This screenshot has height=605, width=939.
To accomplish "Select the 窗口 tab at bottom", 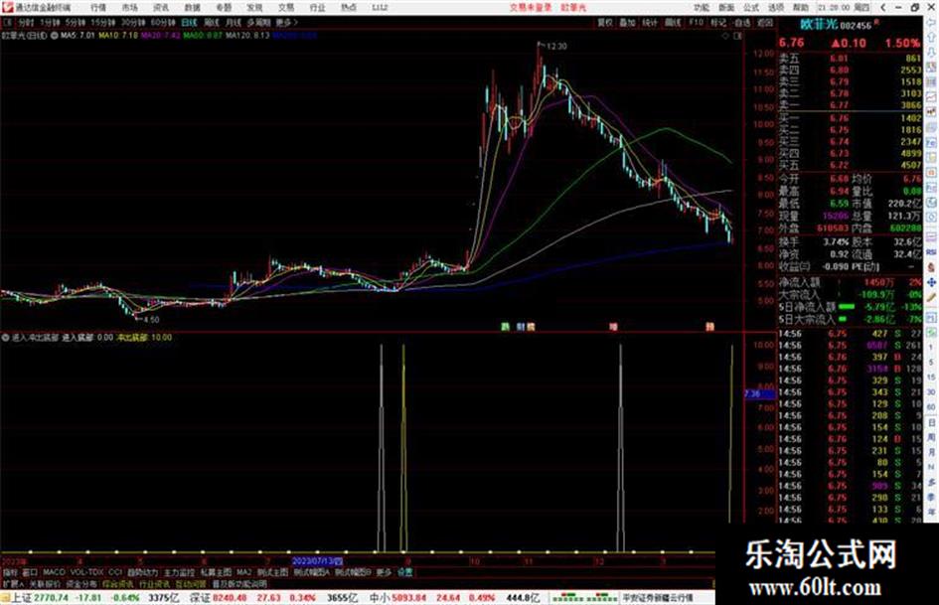I will pos(30,572).
